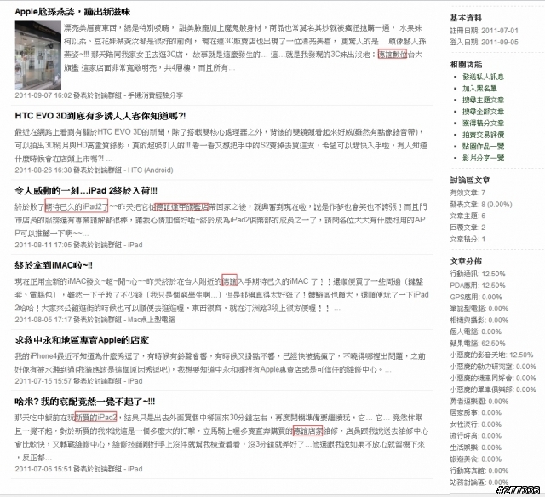Select the PDA應用: 12.50% distribution entry
The height and width of the screenshot is (497, 545).
pyautogui.click(x=478, y=286)
